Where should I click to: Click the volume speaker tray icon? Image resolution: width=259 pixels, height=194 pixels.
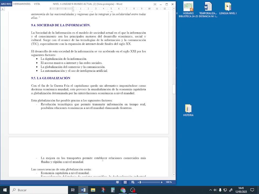(215, 190)
